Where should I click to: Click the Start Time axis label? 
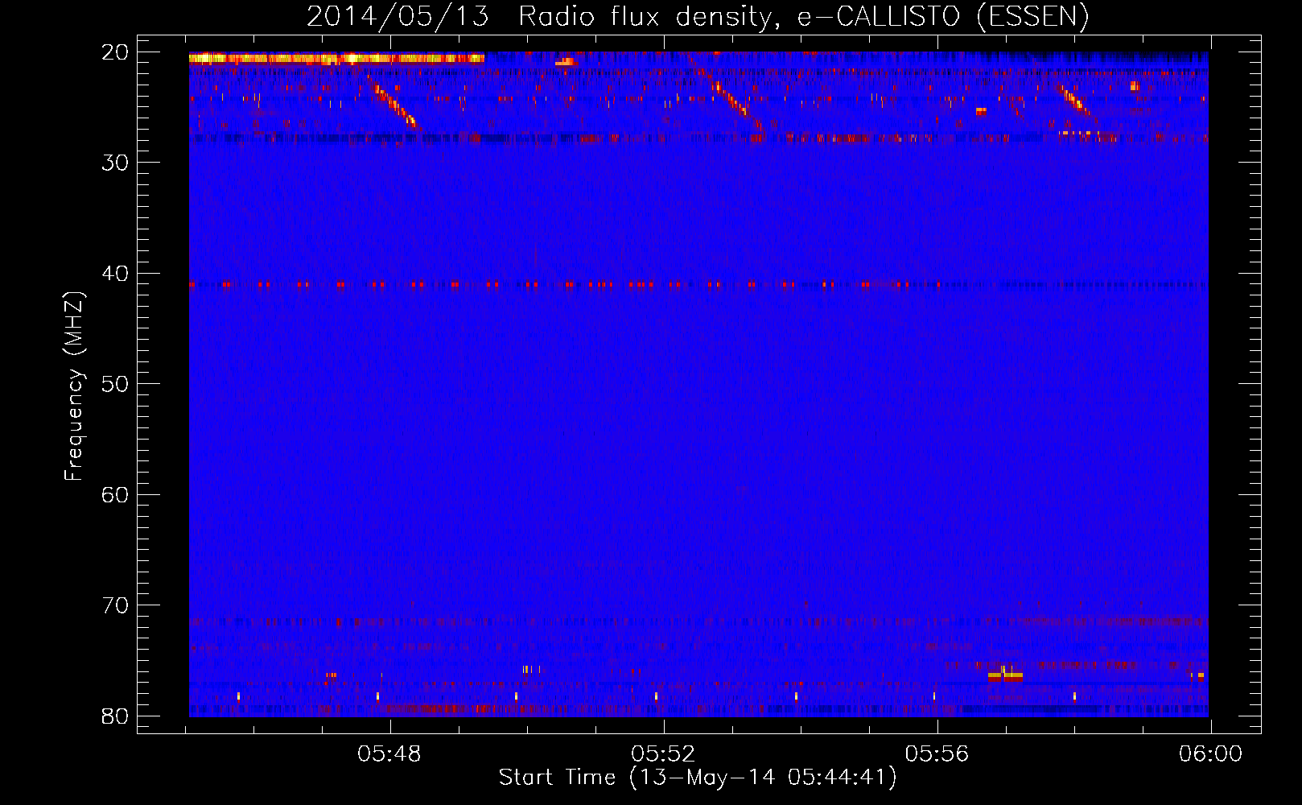(x=698, y=778)
